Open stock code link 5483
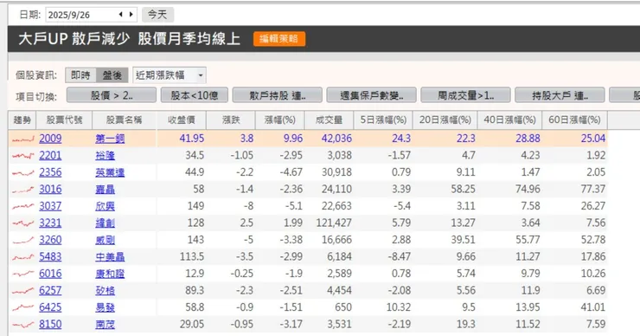Image resolution: width=640 pixels, height=336 pixels. tap(50, 256)
